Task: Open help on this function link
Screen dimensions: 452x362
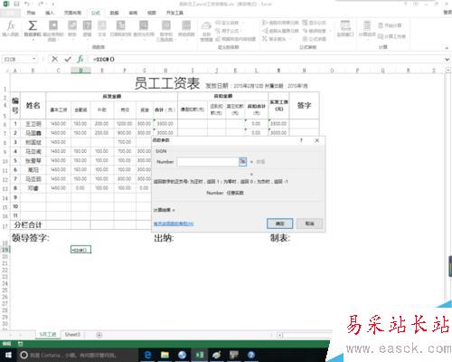Action: (x=174, y=224)
